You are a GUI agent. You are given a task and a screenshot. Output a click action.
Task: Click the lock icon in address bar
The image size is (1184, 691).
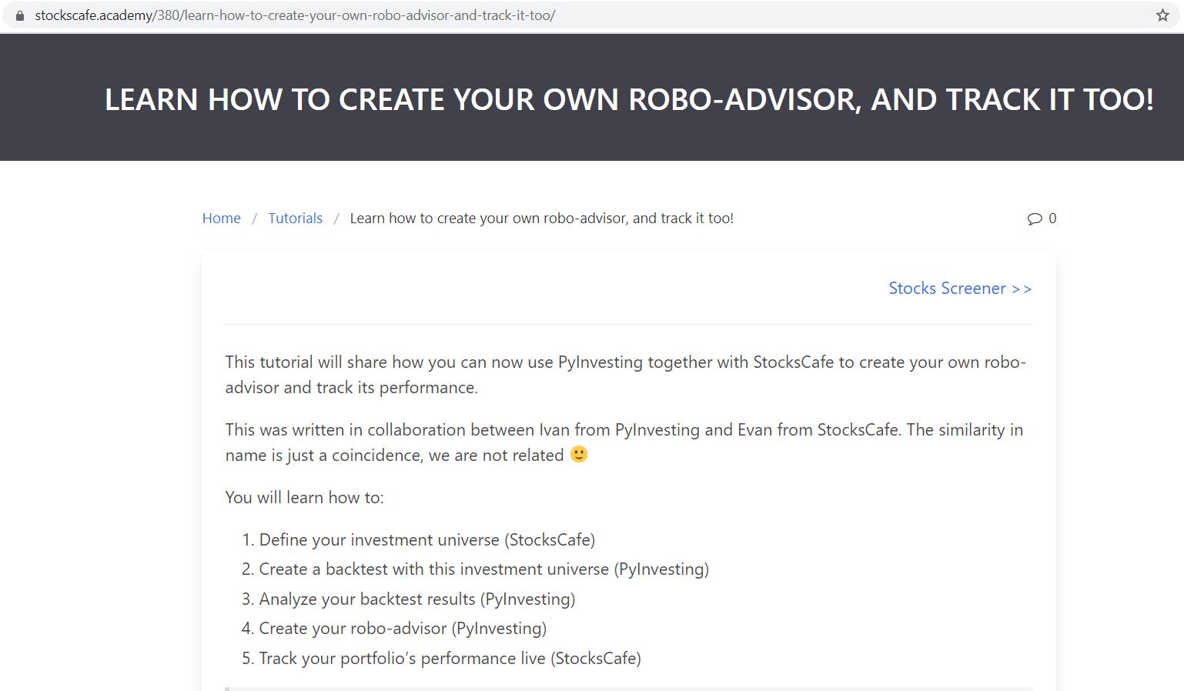(x=20, y=15)
